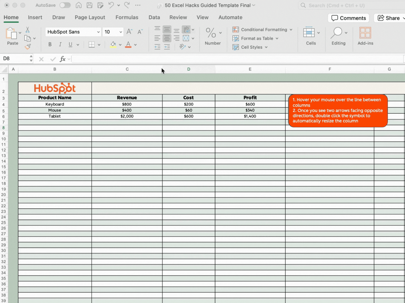Open the Borders dropdown arrow
405x303 pixels.
point(99,44)
